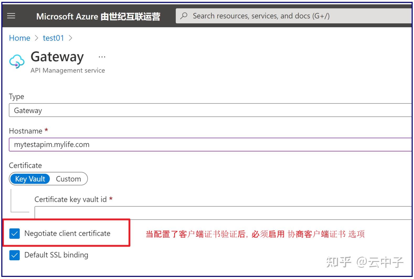Click the API Management service cloud icon

[17, 61]
